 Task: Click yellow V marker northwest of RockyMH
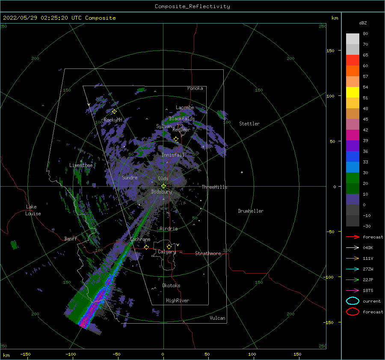[x=89, y=105]
